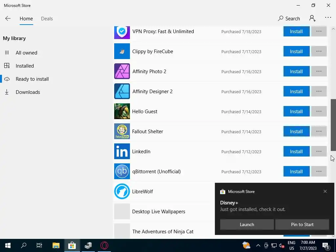Click the Desktop Live Wallpapers placeholder icon
The width and height of the screenshot is (336, 252).
pyautogui.click(x=122, y=211)
